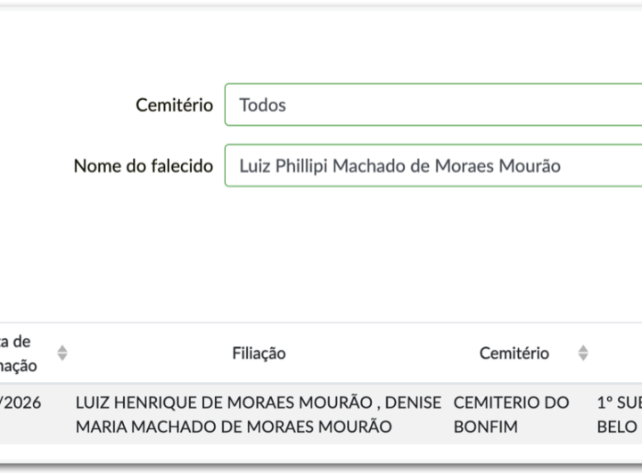
Task: Select the CEMITERIO DO BONFIM cell
Action: coord(511,414)
